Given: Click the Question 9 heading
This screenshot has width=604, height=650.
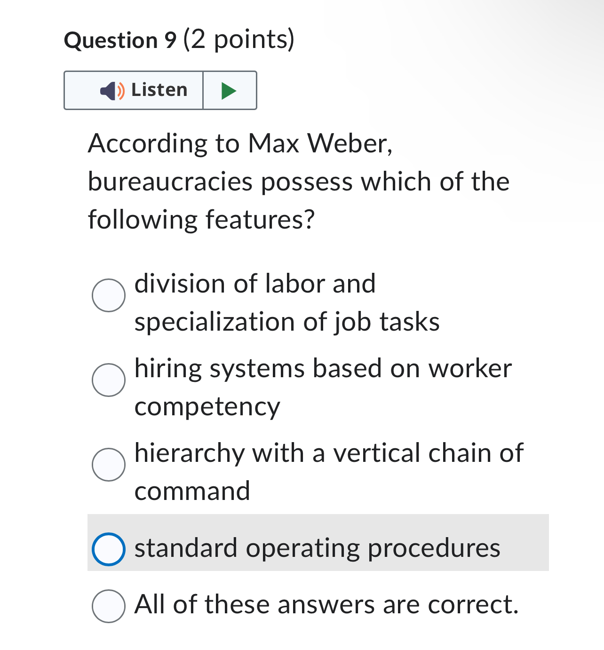Looking at the screenshot, I should [179, 40].
